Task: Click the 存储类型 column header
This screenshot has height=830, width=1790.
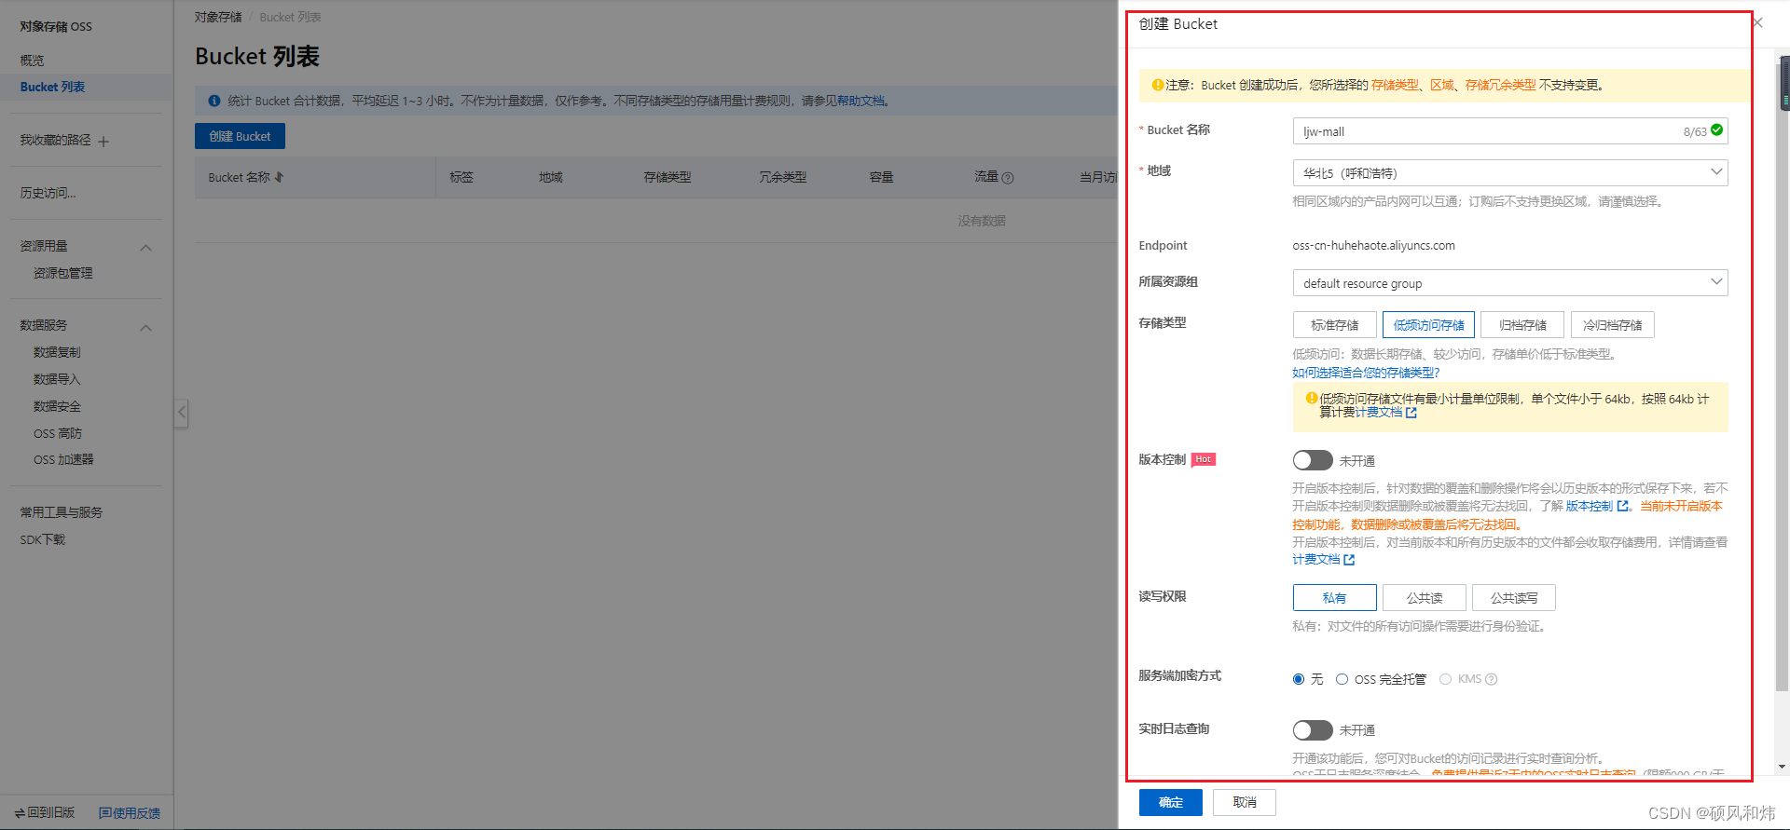Action: click(x=668, y=177)
